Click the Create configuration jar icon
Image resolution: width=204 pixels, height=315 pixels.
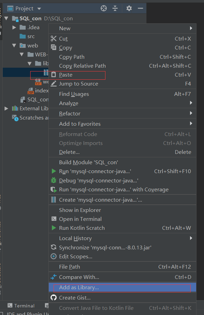point(54,200)
